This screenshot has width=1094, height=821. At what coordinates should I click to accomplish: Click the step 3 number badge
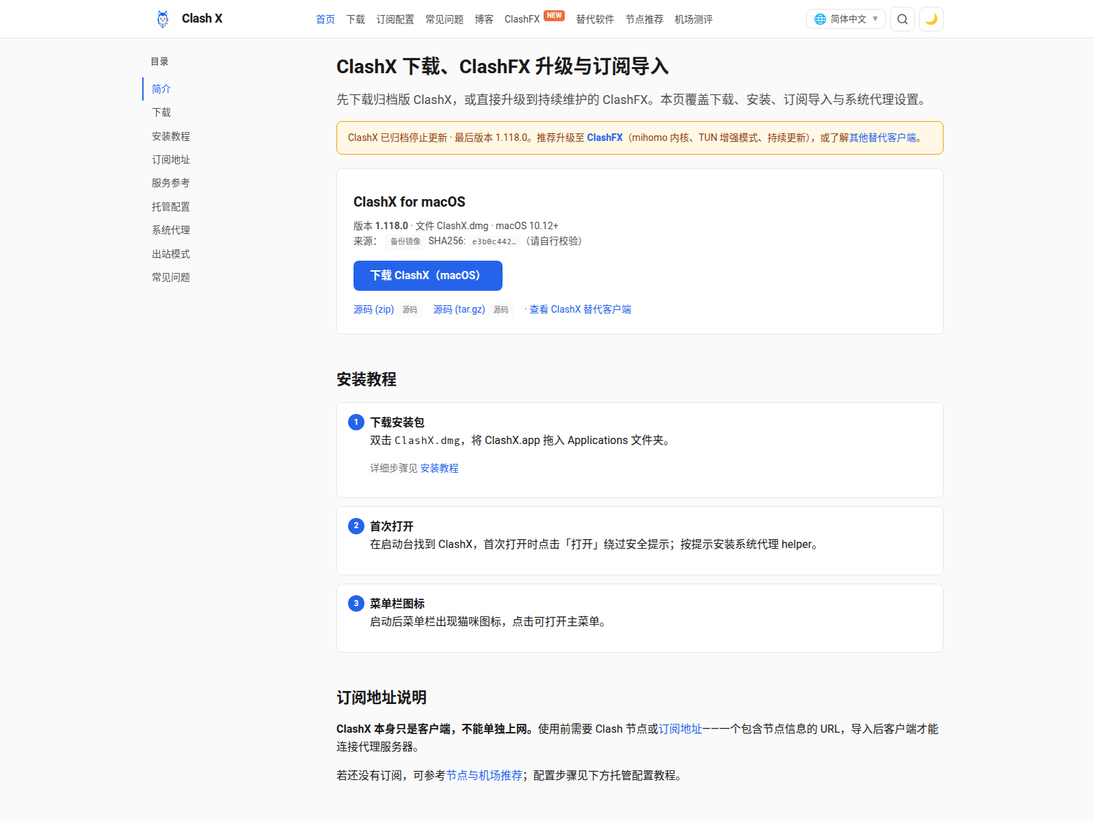tap(356, 603)
